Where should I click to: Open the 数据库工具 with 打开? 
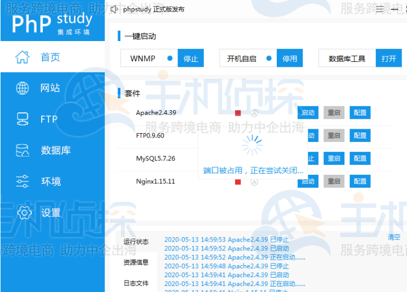tap(388, 58)
